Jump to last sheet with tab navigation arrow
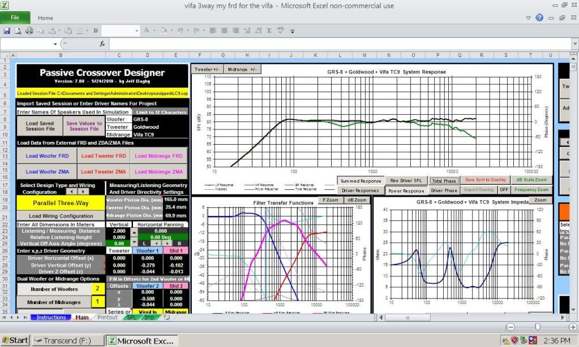579x347 pixels. (x=25, y=317)
